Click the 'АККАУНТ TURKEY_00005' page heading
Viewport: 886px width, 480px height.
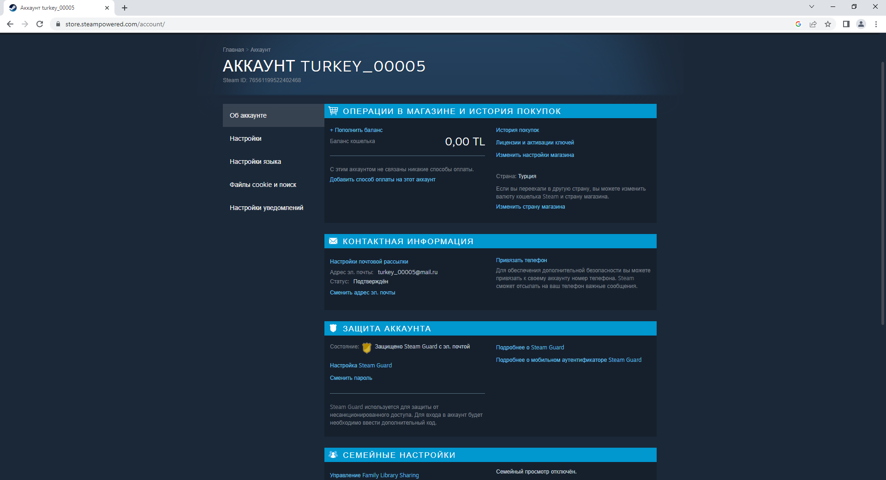pyautogui.click(x=324, y=66)
